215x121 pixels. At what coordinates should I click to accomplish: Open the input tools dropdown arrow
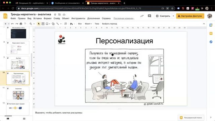point(75,24)
